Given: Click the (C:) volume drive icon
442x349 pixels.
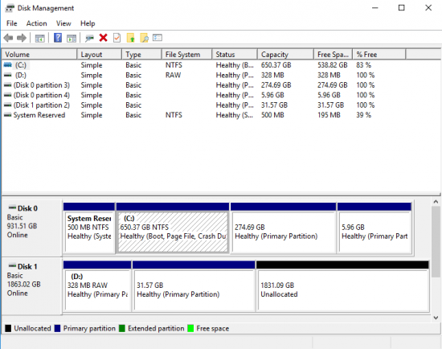Looking at the screenshot, I should coord(7,65).
